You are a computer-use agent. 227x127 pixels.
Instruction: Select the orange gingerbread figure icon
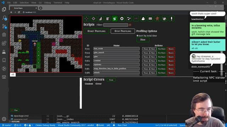(157, 19)
